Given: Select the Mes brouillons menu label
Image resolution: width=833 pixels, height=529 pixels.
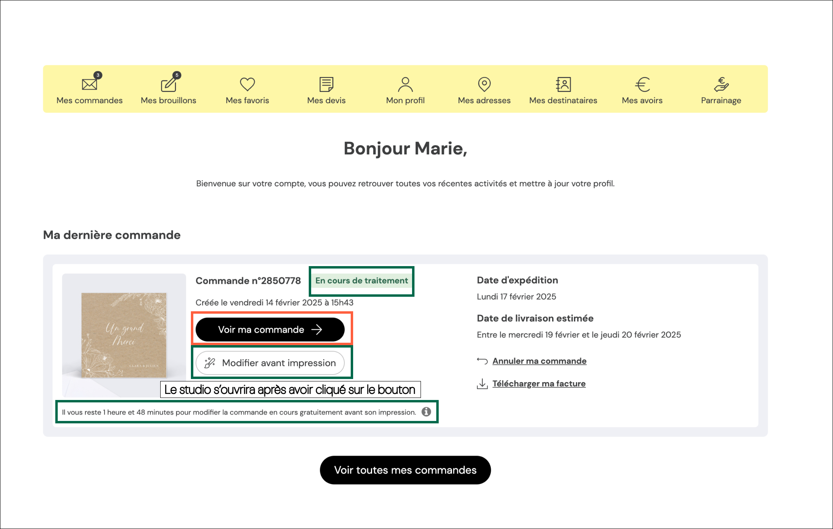Looking at the screenshot, I should point(168,100).
